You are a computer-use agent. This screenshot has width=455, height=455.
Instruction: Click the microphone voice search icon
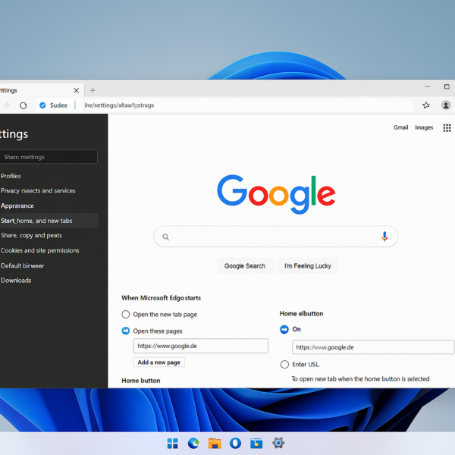pos(384,237)
